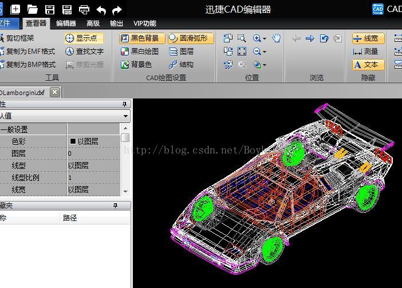The image size is (402, 288).
Task: Open the 高级 tab
Action: click(93, 23)
